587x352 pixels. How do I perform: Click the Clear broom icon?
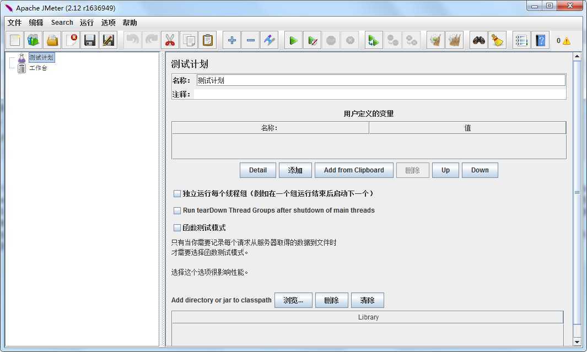pos(435,40)
